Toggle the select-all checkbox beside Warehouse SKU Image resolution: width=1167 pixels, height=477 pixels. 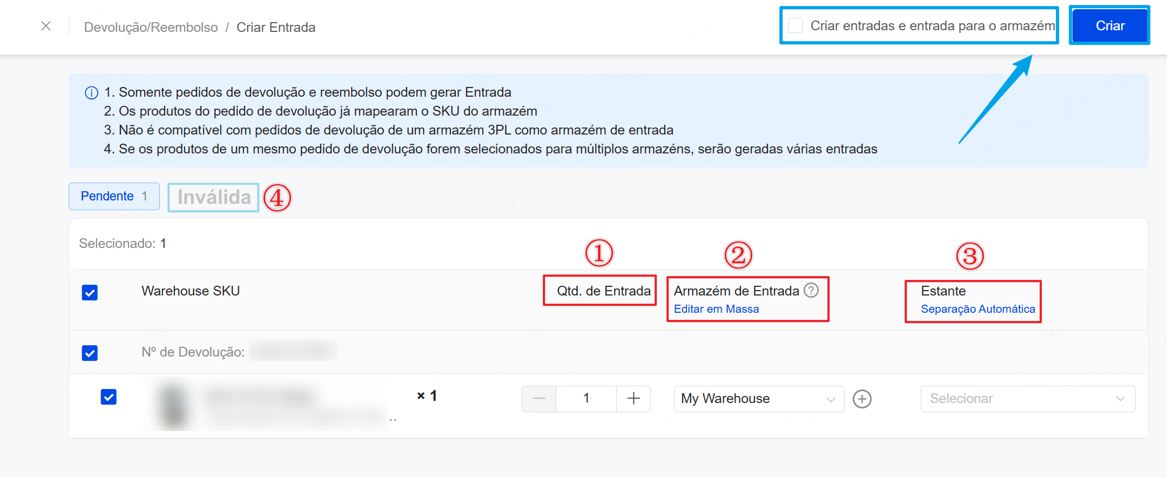point(90,292)
